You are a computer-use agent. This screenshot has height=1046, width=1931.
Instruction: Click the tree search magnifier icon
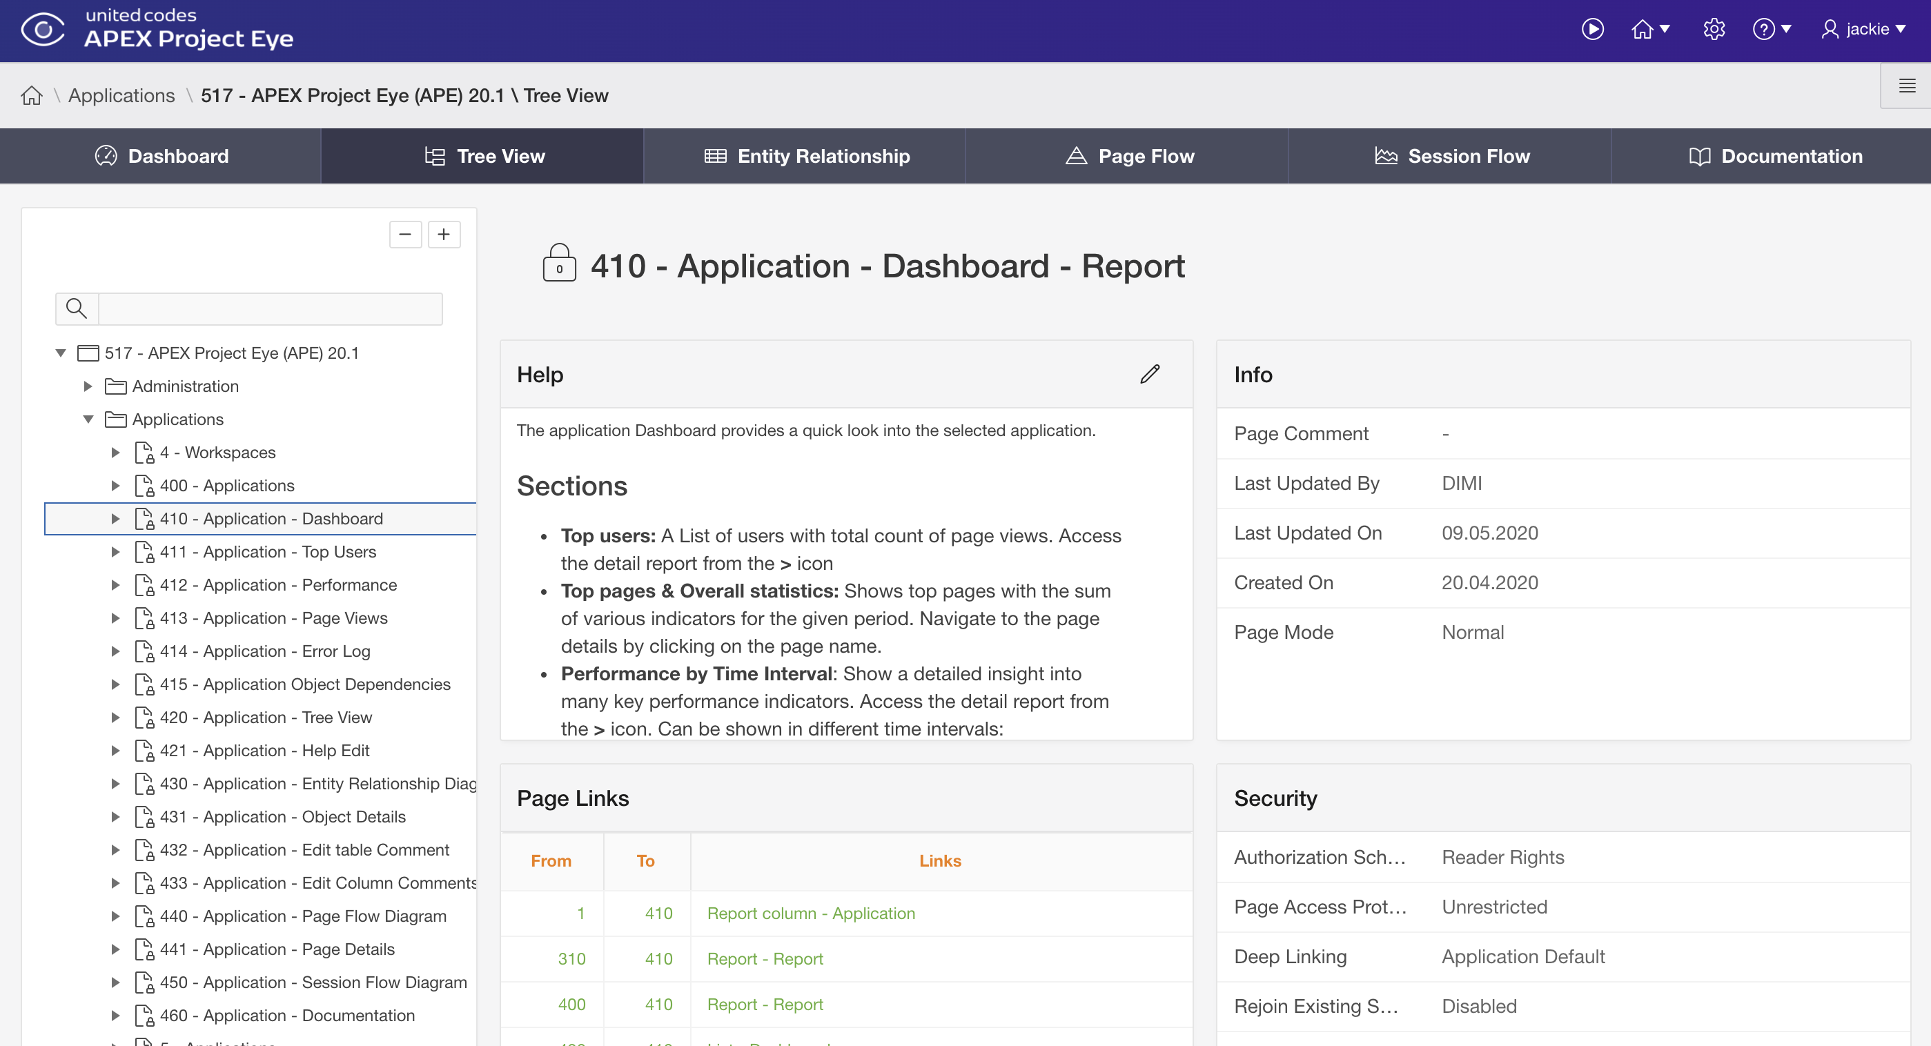coord(77,308)
